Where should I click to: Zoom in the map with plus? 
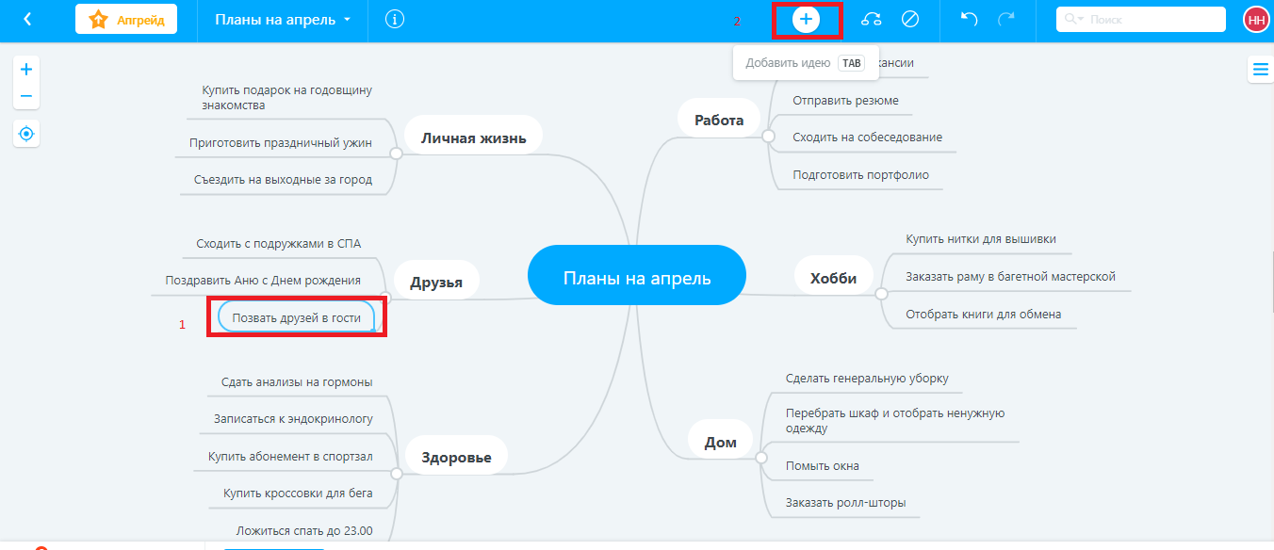[x=26, y=70]
